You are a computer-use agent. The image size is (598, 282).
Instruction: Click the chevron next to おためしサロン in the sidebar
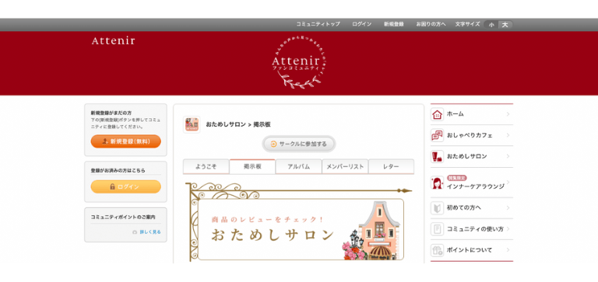[508, 156]
